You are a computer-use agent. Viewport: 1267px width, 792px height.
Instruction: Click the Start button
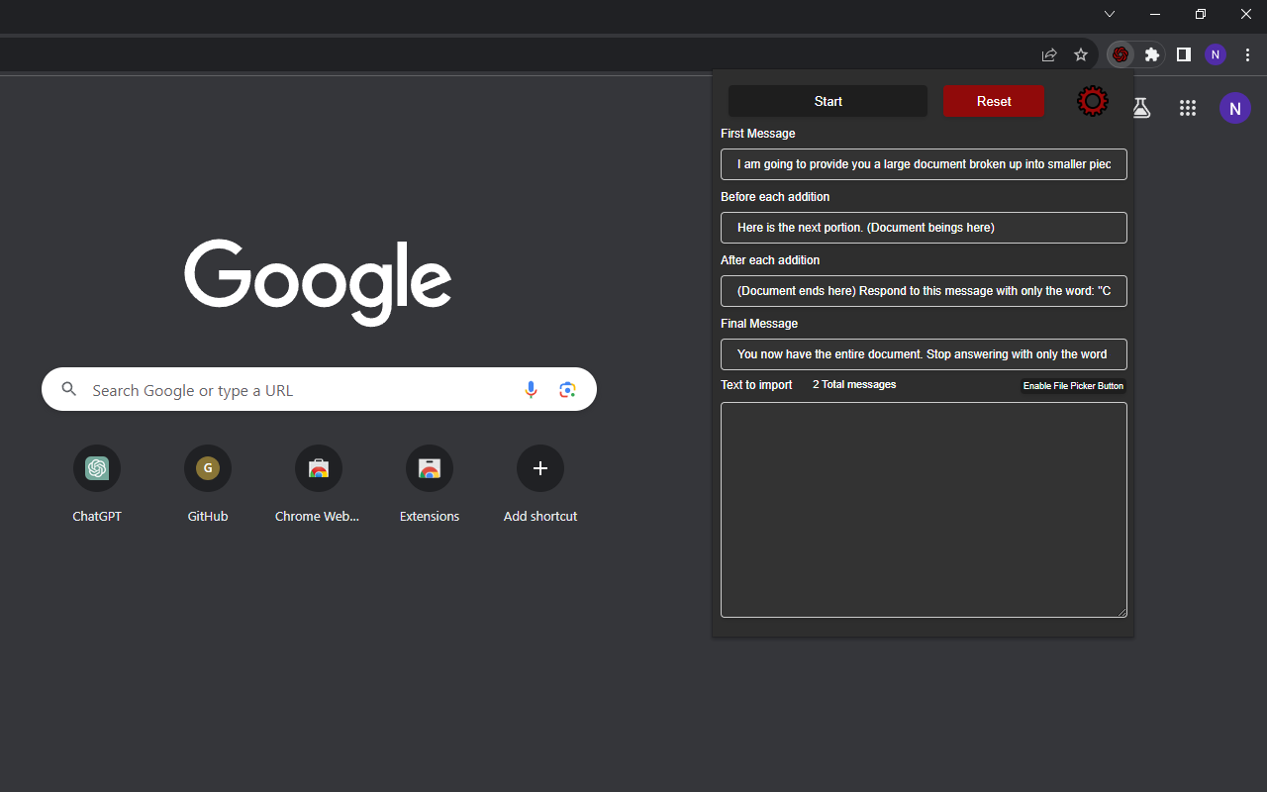(x=828, y=101)
